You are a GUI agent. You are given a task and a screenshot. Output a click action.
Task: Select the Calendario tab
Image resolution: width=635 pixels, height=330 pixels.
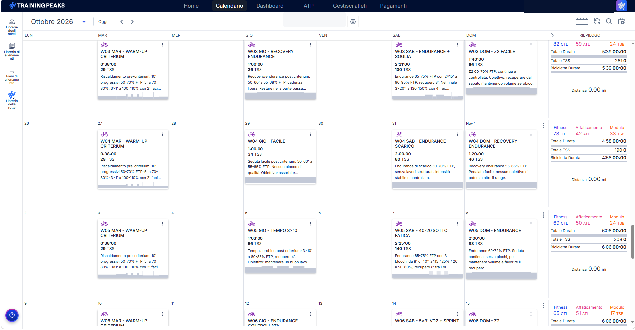pyautogui.click(x=229, y=6)
